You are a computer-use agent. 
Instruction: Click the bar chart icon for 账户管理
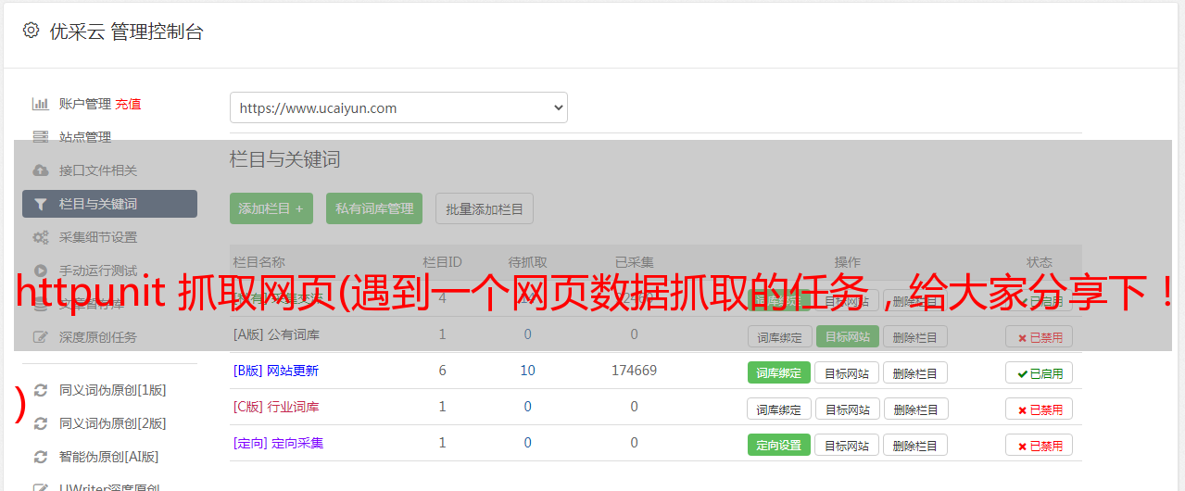[40, 104]
